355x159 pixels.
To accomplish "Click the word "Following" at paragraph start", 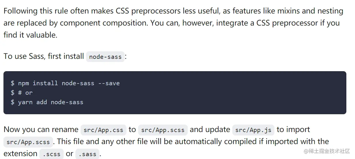I will 20,11.
